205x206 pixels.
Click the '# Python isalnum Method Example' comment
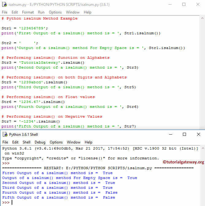tap(40, 18)
